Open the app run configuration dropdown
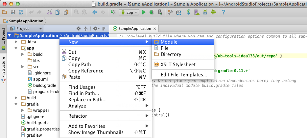The image size is (307, 138). [x=129, y=12]
